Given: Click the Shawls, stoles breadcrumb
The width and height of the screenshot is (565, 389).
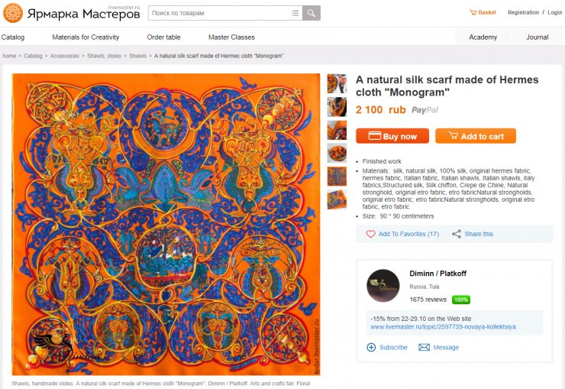Looking at the screenshot, I should (x=104, y=56).
